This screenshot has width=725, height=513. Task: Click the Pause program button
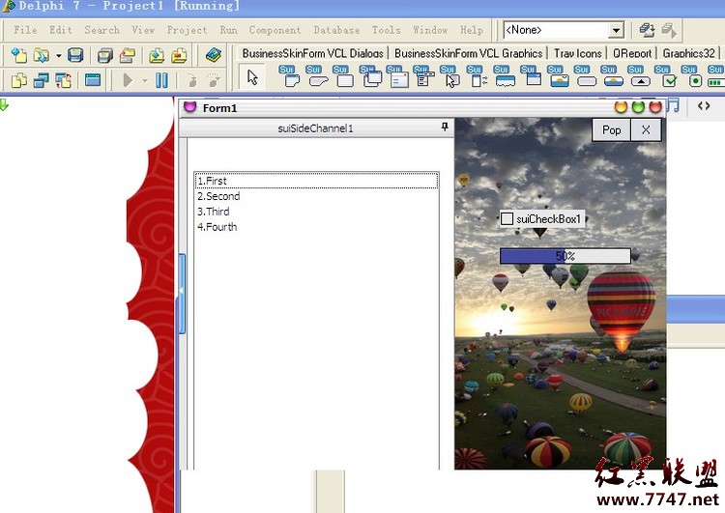(161, 80)
